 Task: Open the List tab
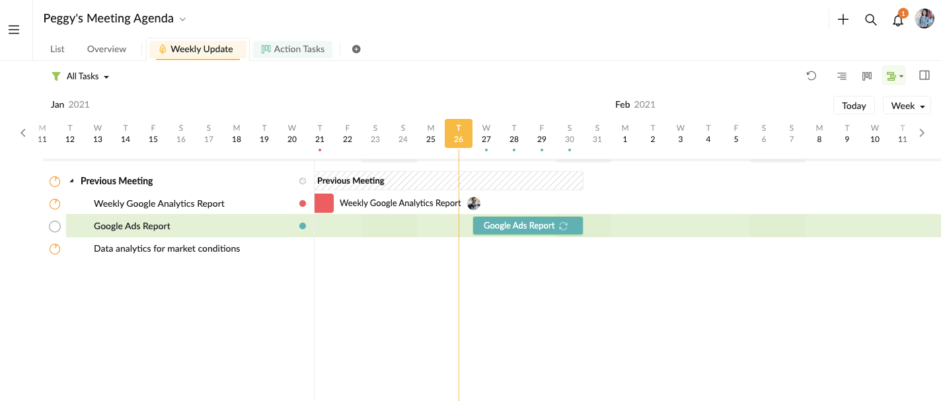point(57,49)
